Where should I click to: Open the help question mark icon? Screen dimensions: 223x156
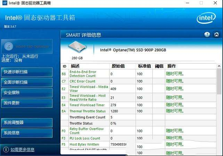pyautogui.click(x=207, y=34)
